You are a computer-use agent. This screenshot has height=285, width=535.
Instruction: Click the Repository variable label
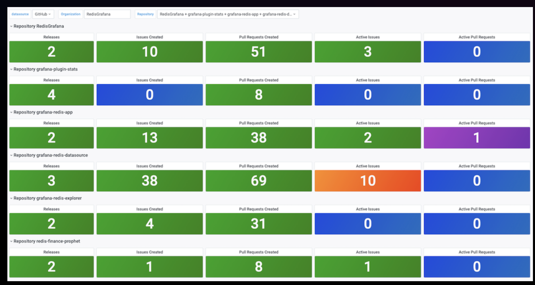tap(146, 14)
